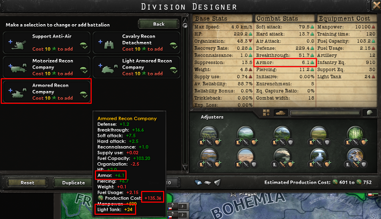Click the tungsten resource icon
Viewport: 381px width, 219px height.
(217, 182)
